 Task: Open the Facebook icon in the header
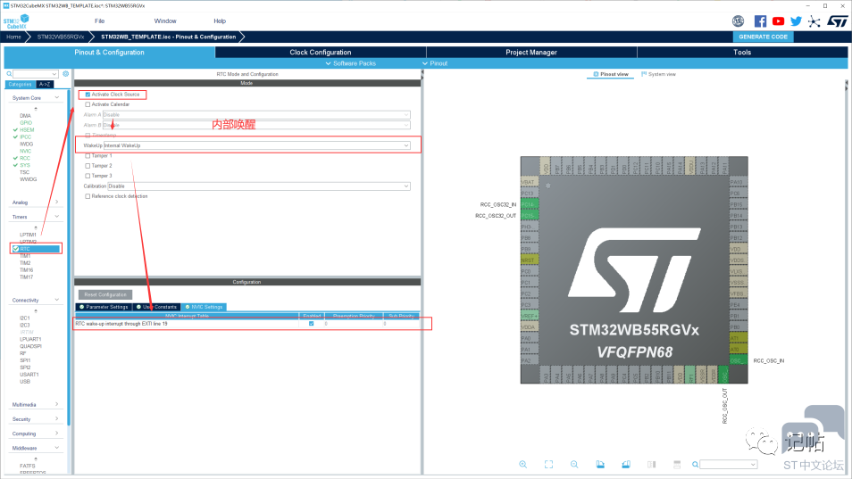pos(760,21)
